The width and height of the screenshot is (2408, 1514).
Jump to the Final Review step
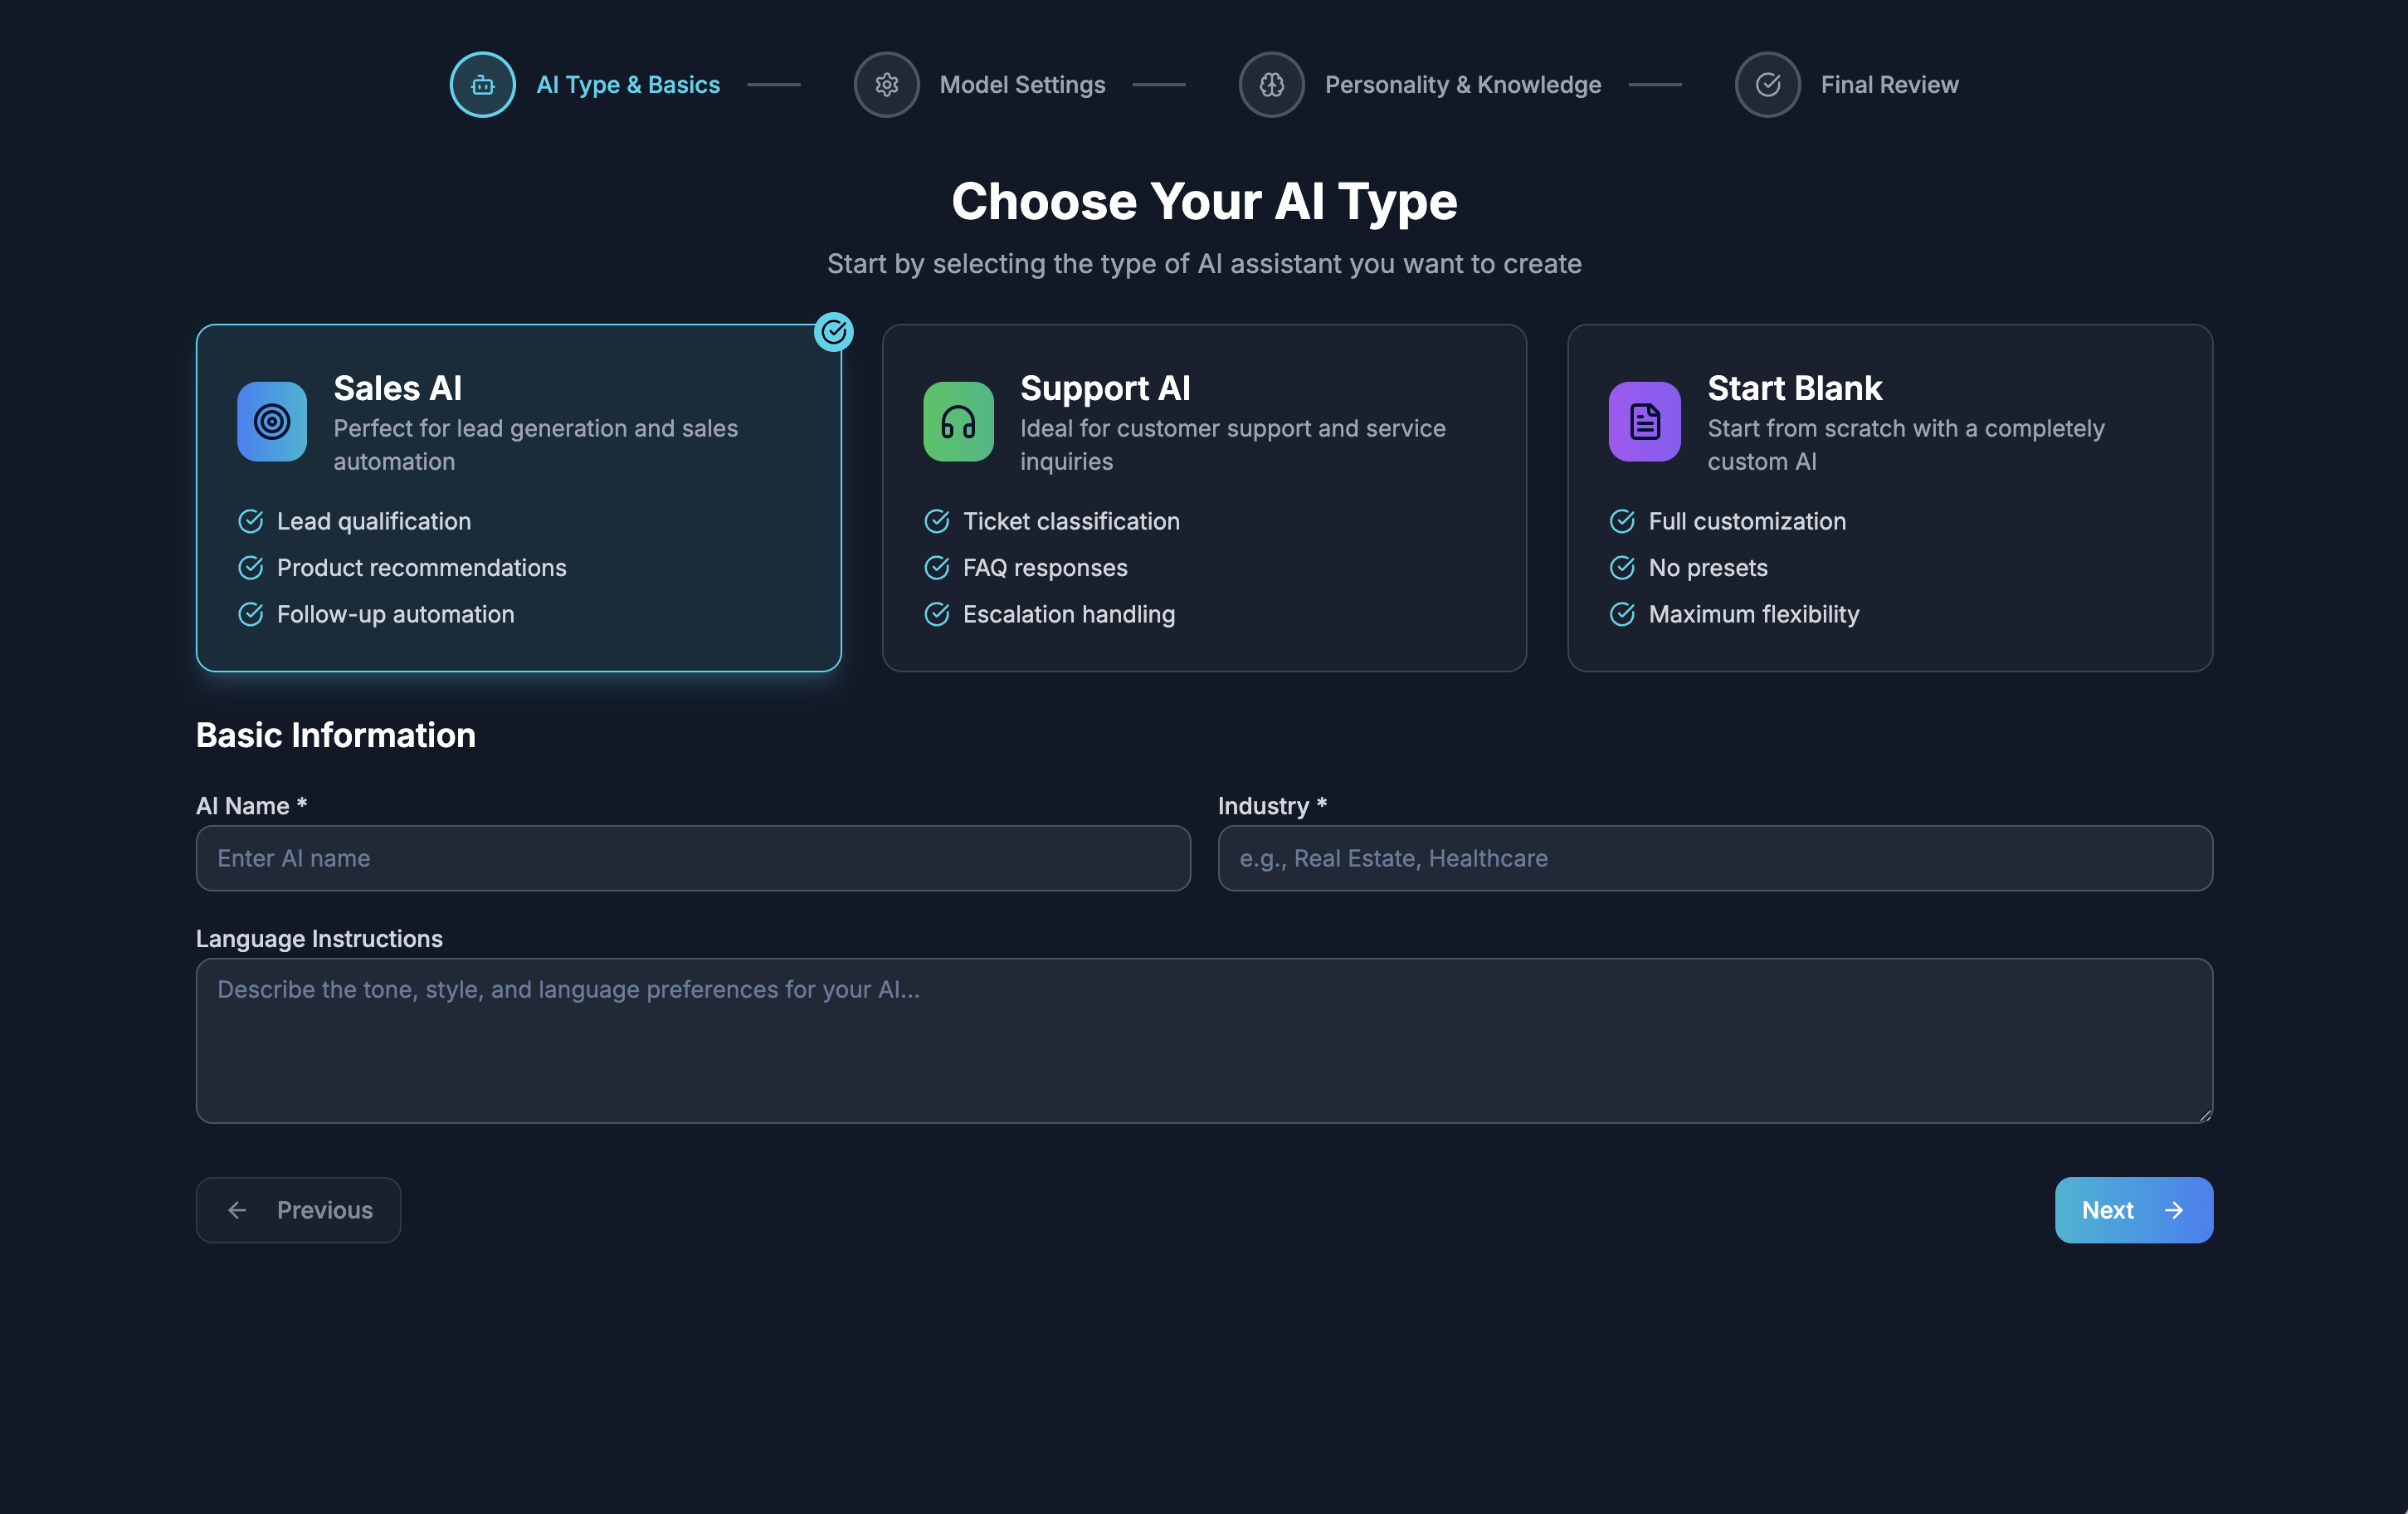click(x=1889, y=85)
